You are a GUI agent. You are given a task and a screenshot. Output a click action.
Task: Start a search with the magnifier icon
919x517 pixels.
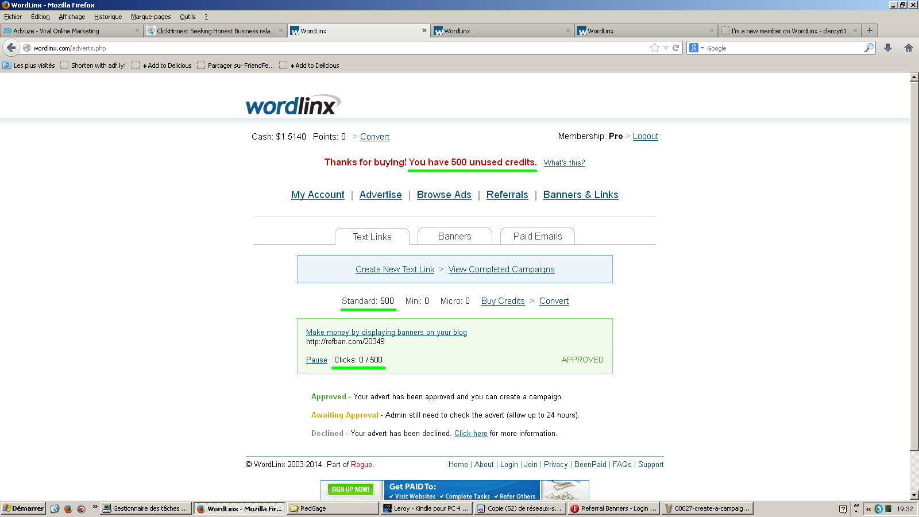[869, 48]
